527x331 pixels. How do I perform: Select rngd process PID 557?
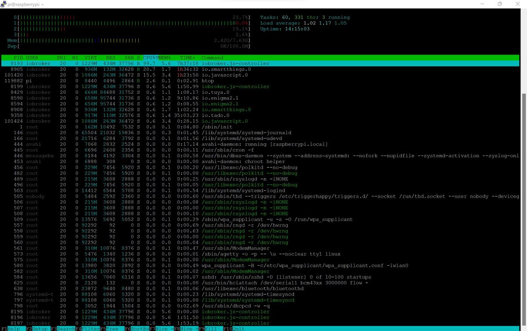click(x=260, y=225)
